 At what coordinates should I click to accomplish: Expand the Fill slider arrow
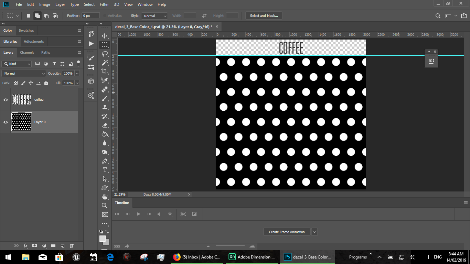(x=77, y=83)
